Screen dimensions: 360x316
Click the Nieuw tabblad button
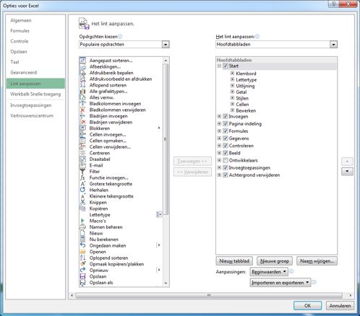(x=234, y=261)
